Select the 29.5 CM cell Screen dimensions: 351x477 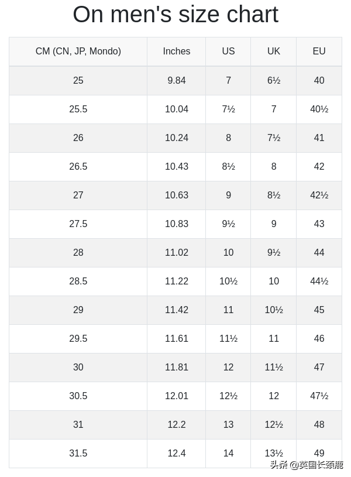coord(78,339)
